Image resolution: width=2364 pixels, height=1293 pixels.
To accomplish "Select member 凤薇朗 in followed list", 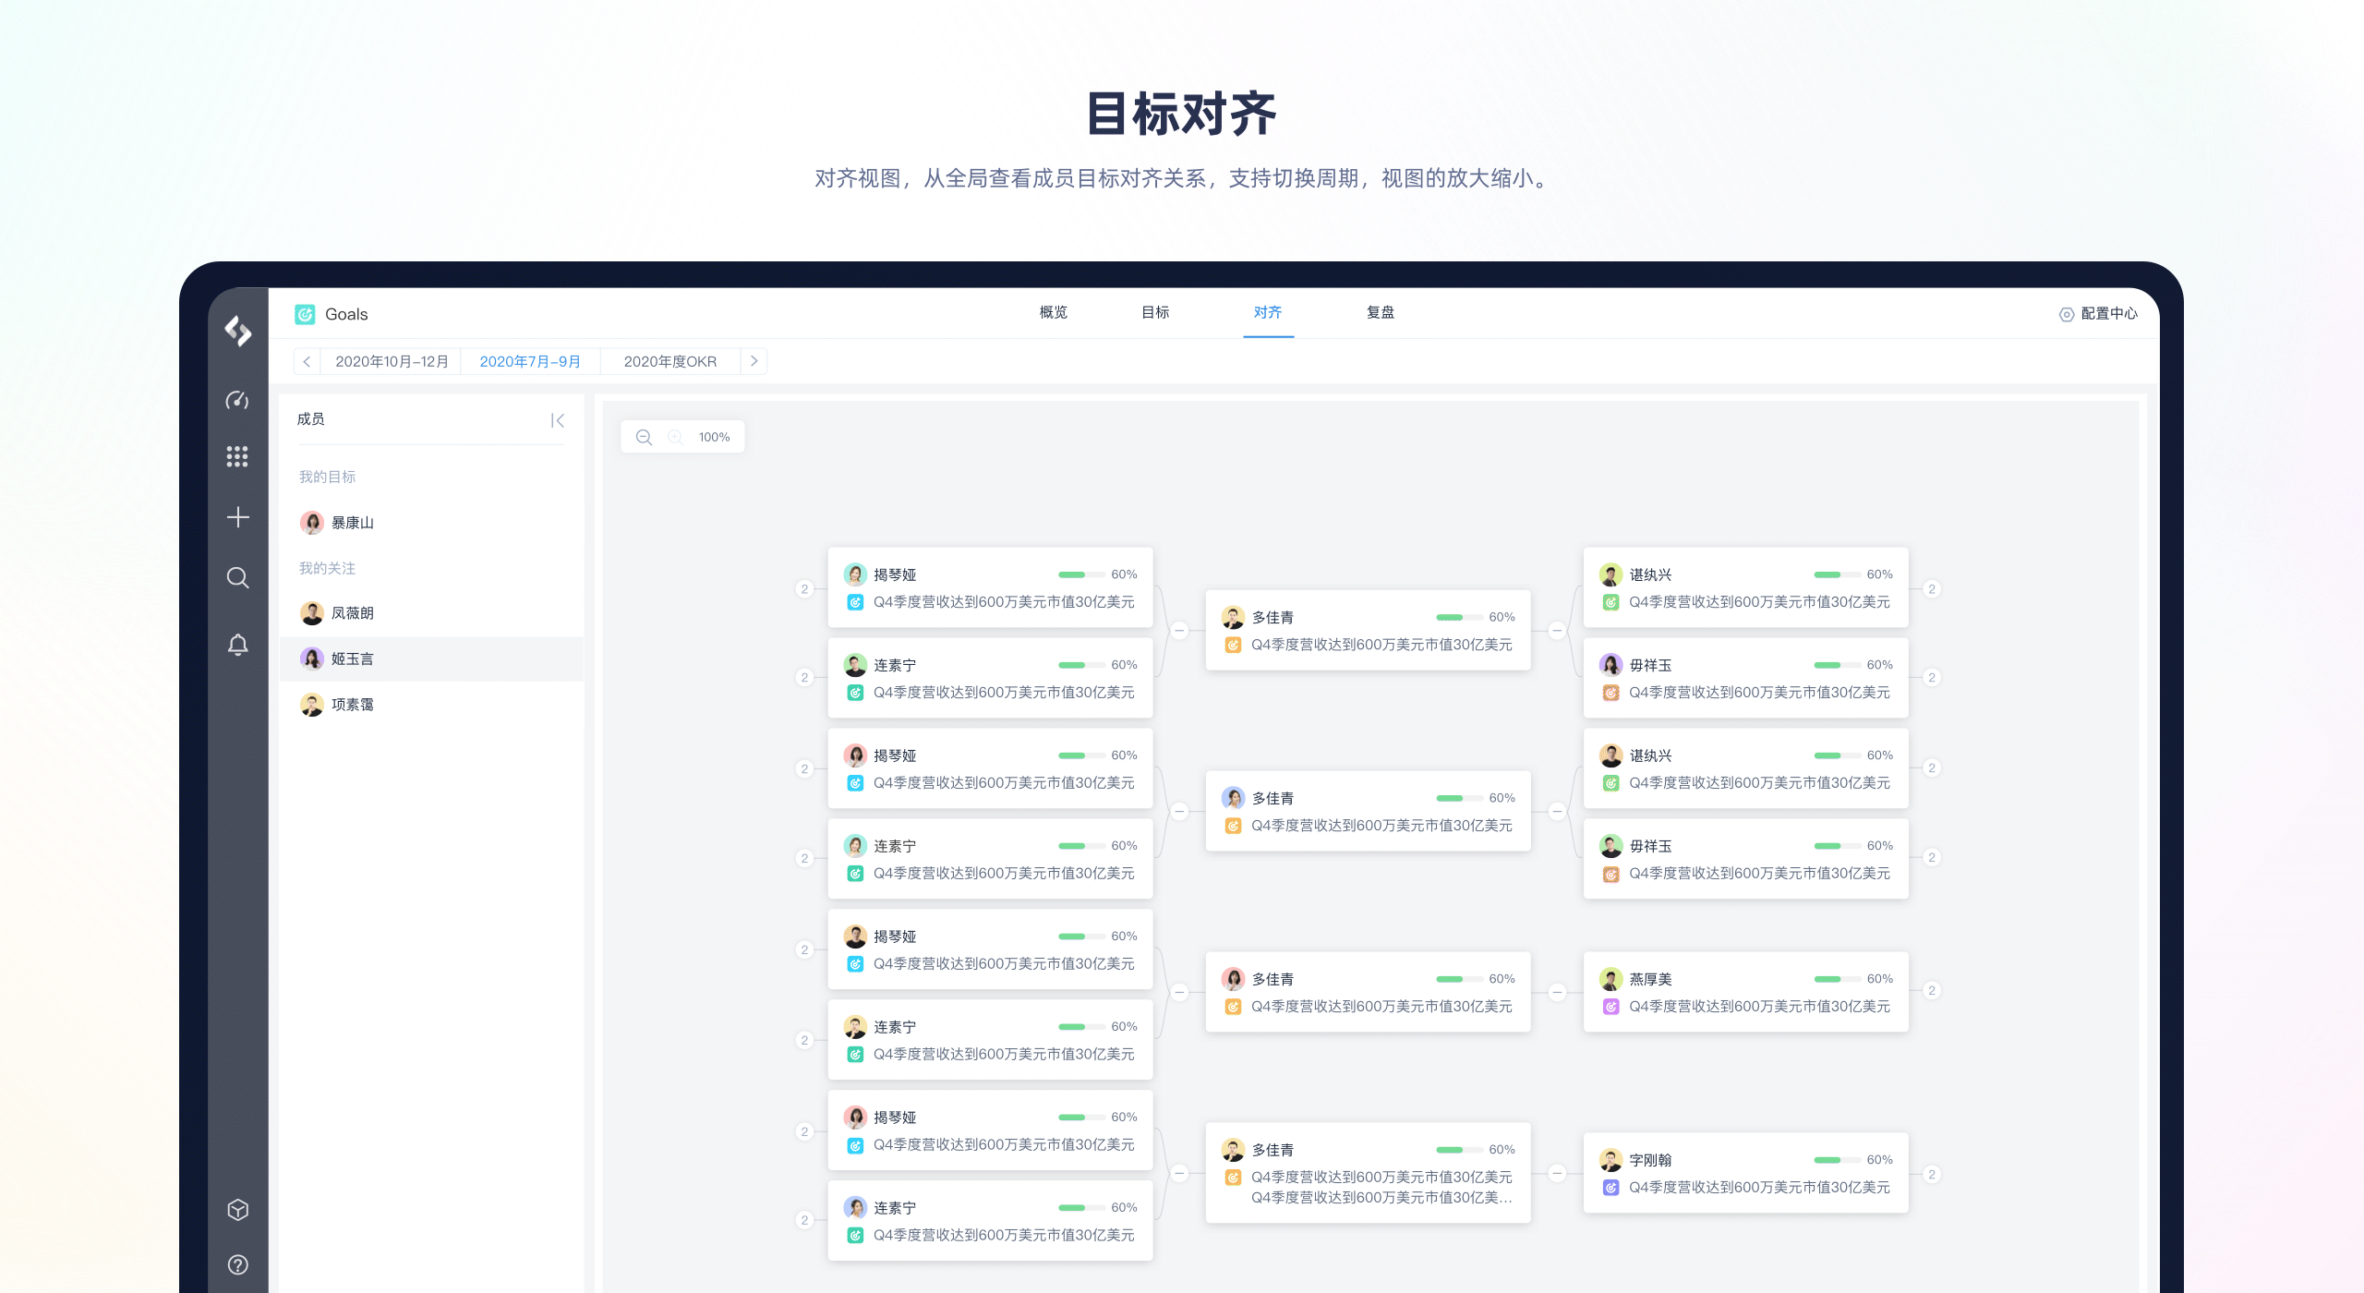I will point(352,613).
